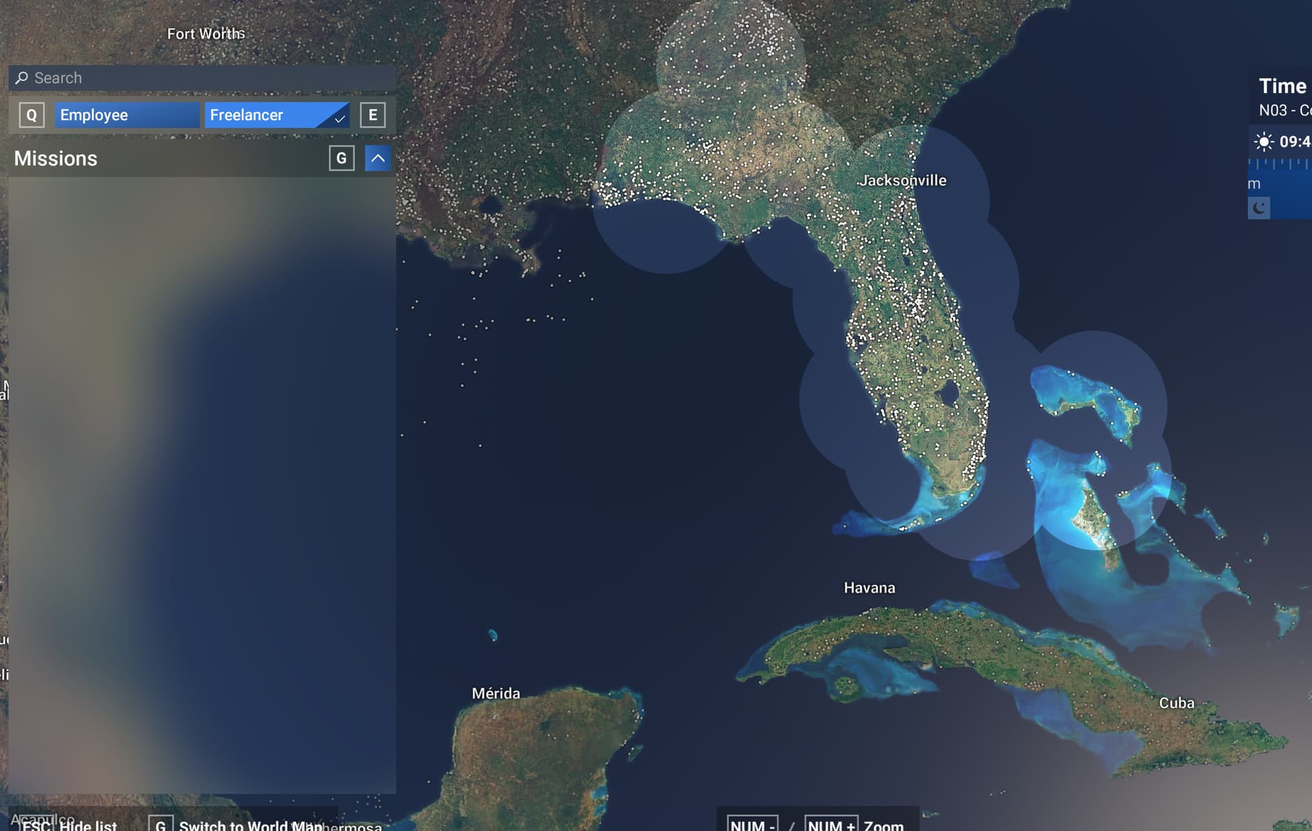Click the Time panel title

1283,86
